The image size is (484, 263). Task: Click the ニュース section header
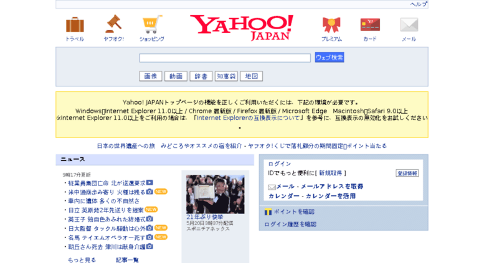coord(154,160)
